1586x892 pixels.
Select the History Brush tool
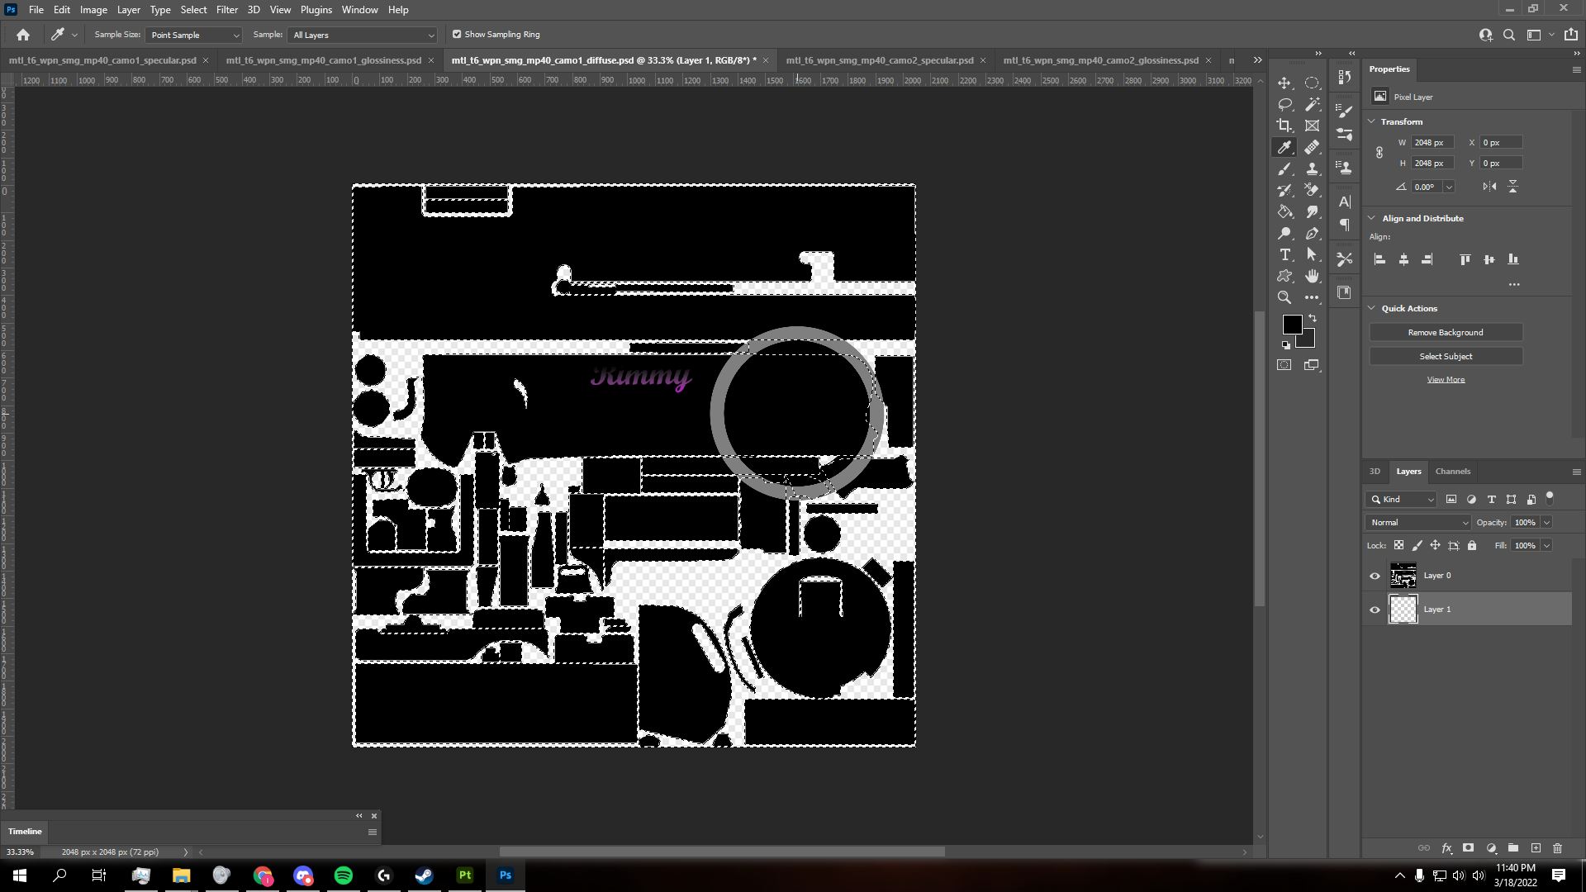(x=1284, y=190)
